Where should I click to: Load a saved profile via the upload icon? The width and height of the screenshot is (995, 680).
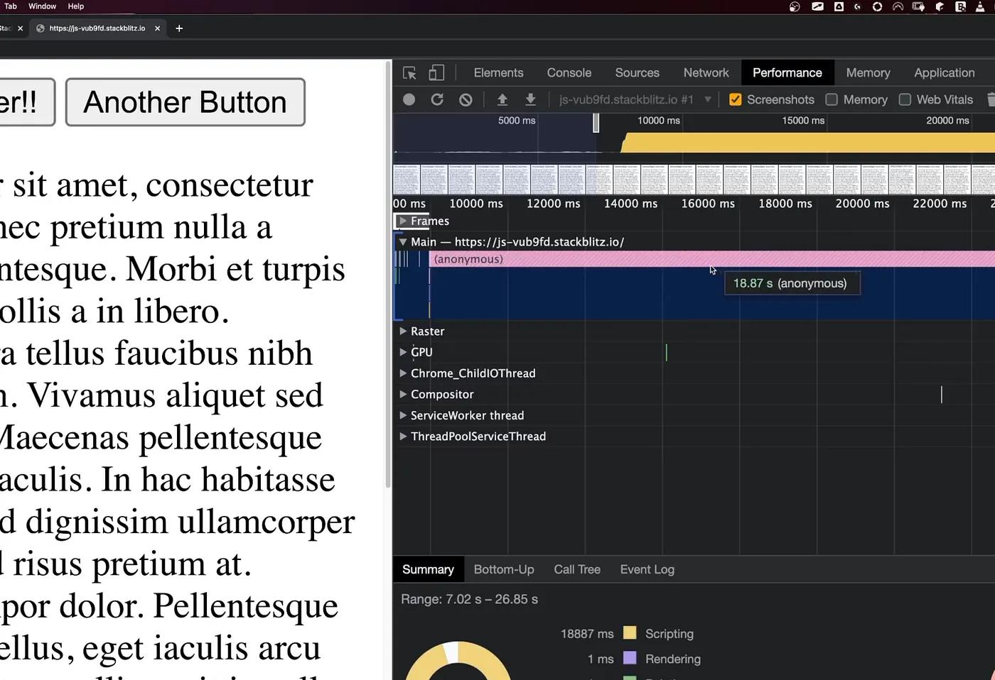(x=502, y=99)
